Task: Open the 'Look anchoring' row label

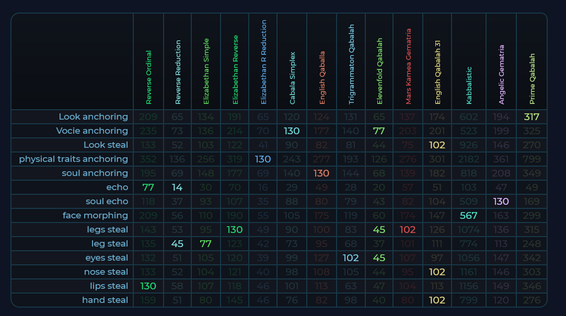Action: 93,117
